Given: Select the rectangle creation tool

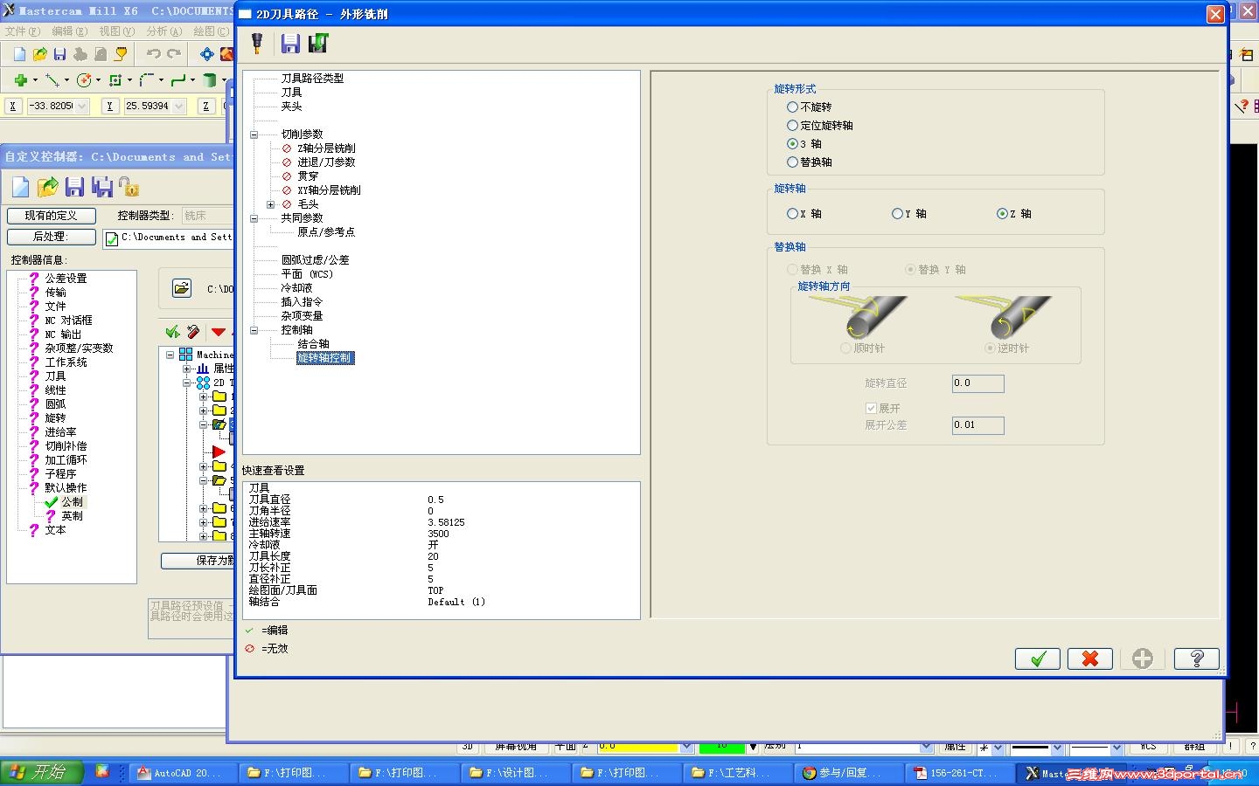Looking at the screenshot, I should coord(115,80).
